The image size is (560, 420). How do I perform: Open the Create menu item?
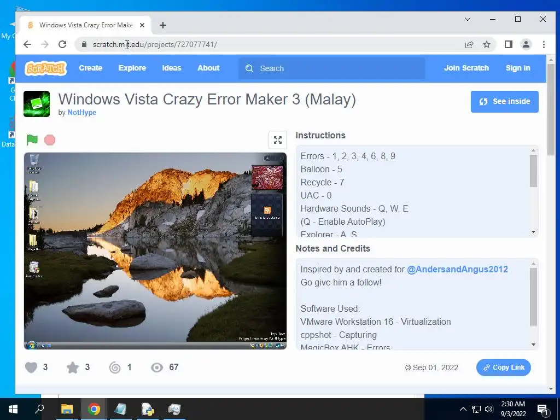tap(90, 68)
